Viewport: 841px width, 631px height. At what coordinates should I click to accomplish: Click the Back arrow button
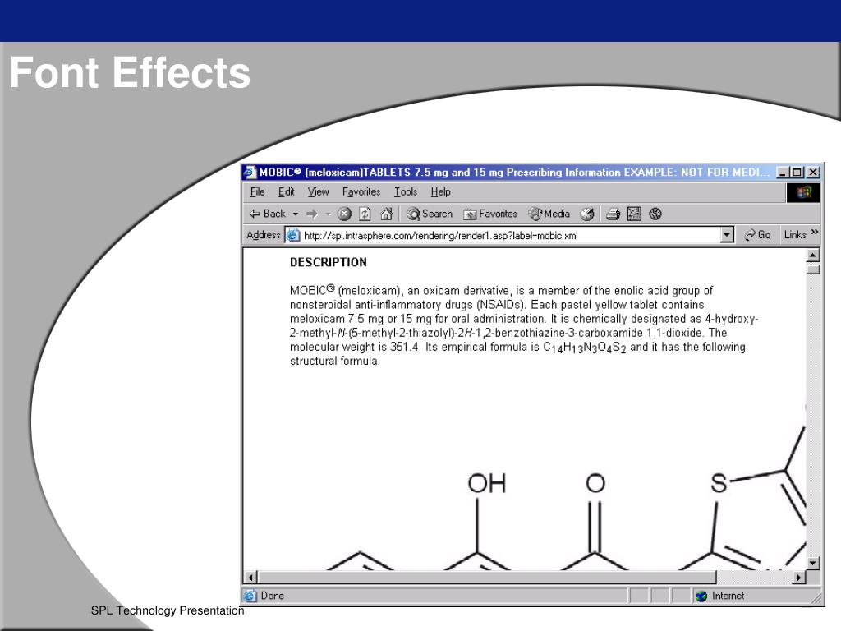[x=267, y=214]
